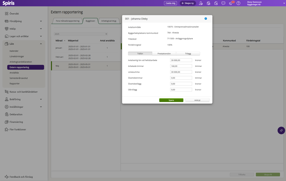Click the purple sparkle assistant button

coord(281,131)
